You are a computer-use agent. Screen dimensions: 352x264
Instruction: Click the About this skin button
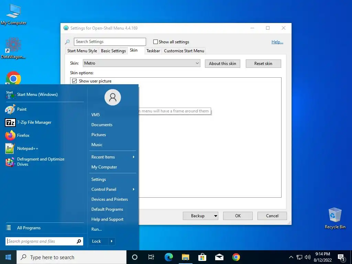point(222,64)
